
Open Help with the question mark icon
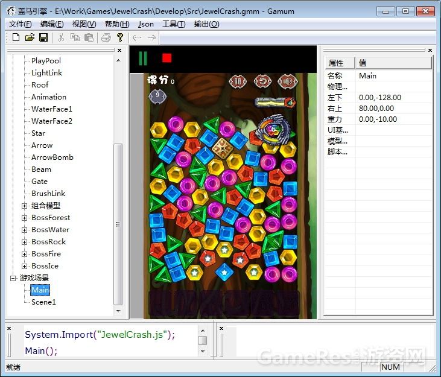tap(120, 37)
